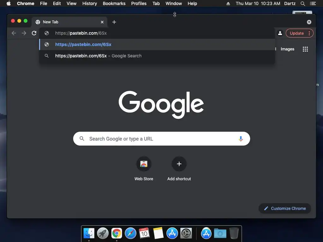Start voice search with the microphone icon

241,139
